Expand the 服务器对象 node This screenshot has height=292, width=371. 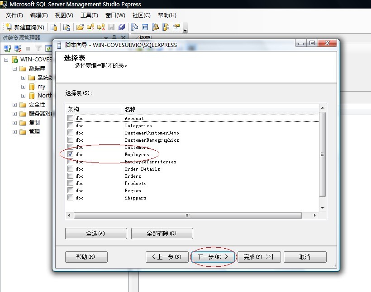pos(14,114)
